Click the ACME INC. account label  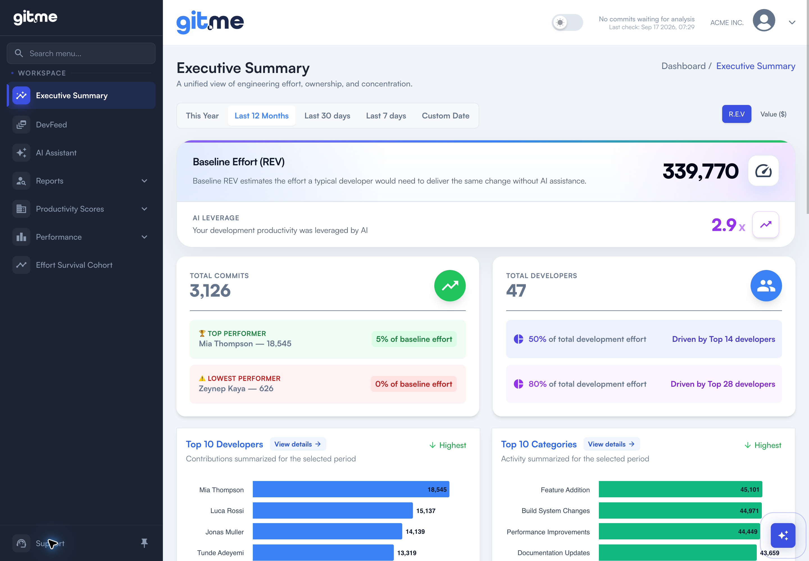click(x=727, y=23)
